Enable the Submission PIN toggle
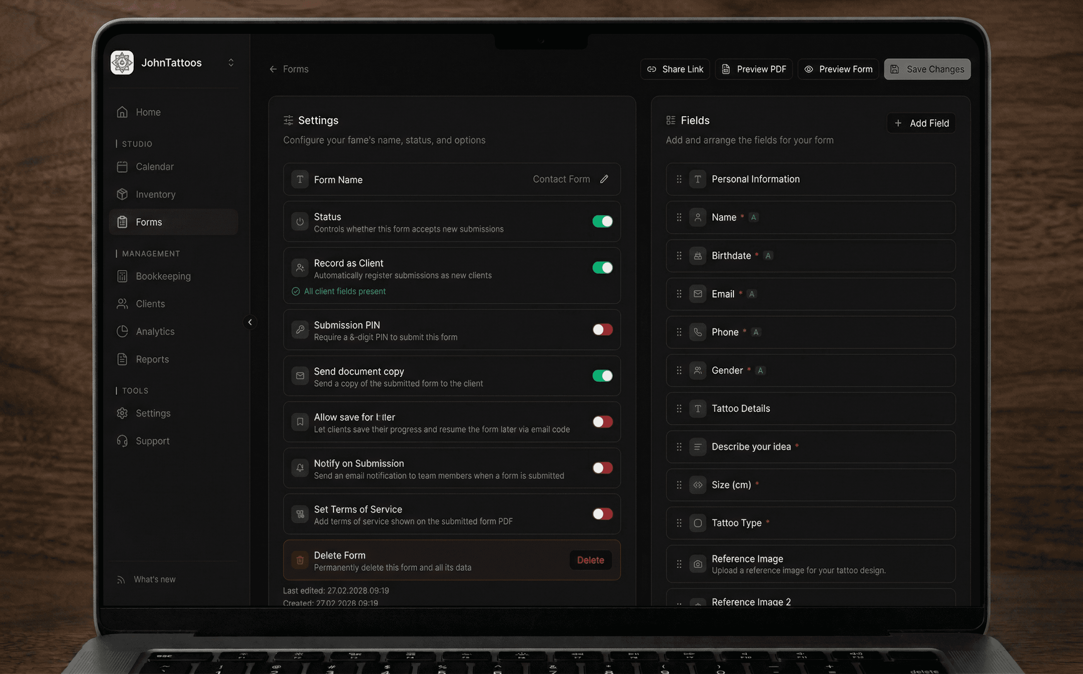Image resolution: width=1083 pixels, height=674 pixels. pos(602,330)
